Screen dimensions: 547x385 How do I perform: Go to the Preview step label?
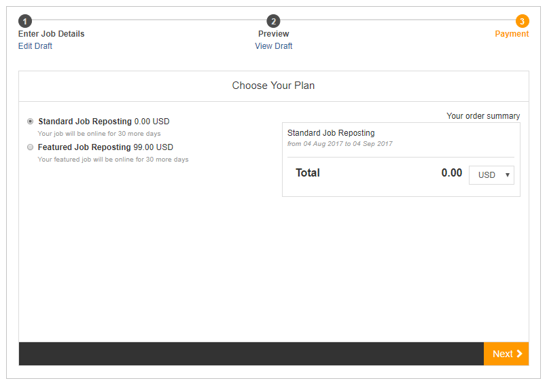click(x=273, y=34)
